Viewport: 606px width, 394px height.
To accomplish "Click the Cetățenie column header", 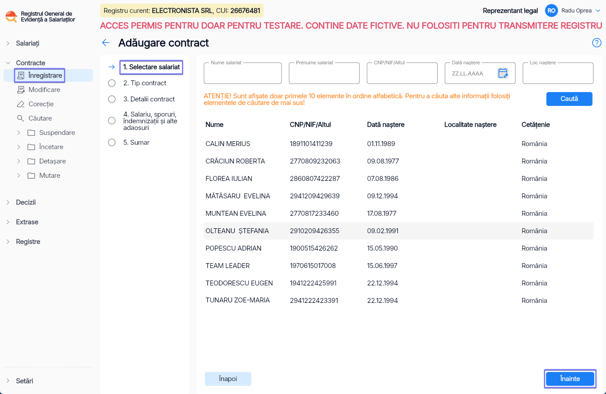I will point(536,125).
